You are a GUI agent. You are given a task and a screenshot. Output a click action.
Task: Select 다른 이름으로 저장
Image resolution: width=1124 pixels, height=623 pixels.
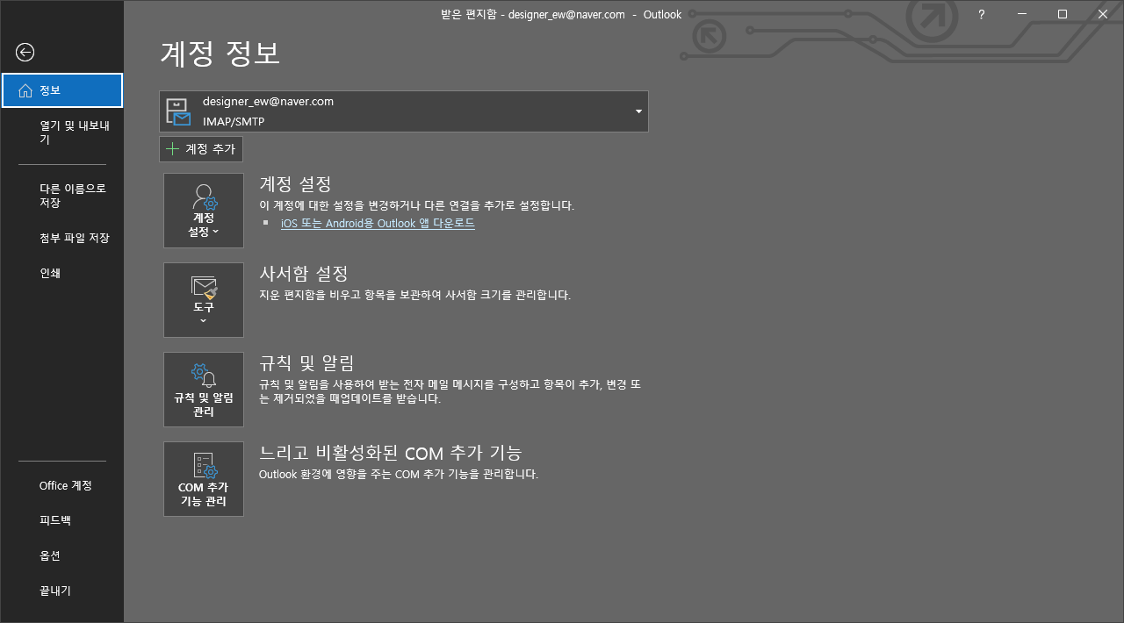coord(62,196)
